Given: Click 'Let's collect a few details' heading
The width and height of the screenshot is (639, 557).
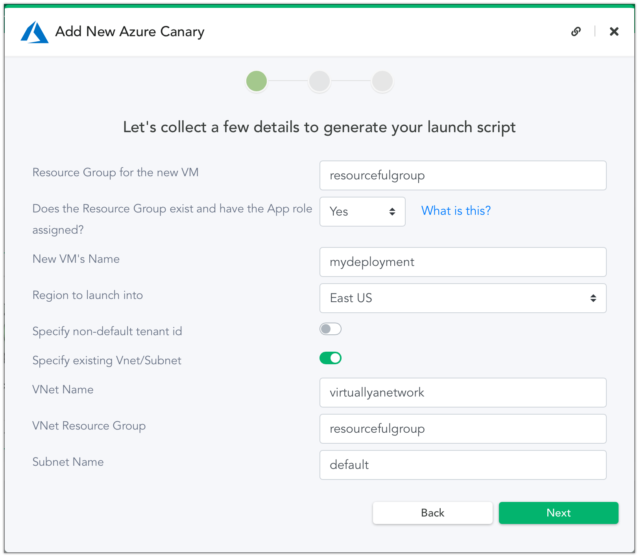Looking at the screenshot, I should 319,127.
